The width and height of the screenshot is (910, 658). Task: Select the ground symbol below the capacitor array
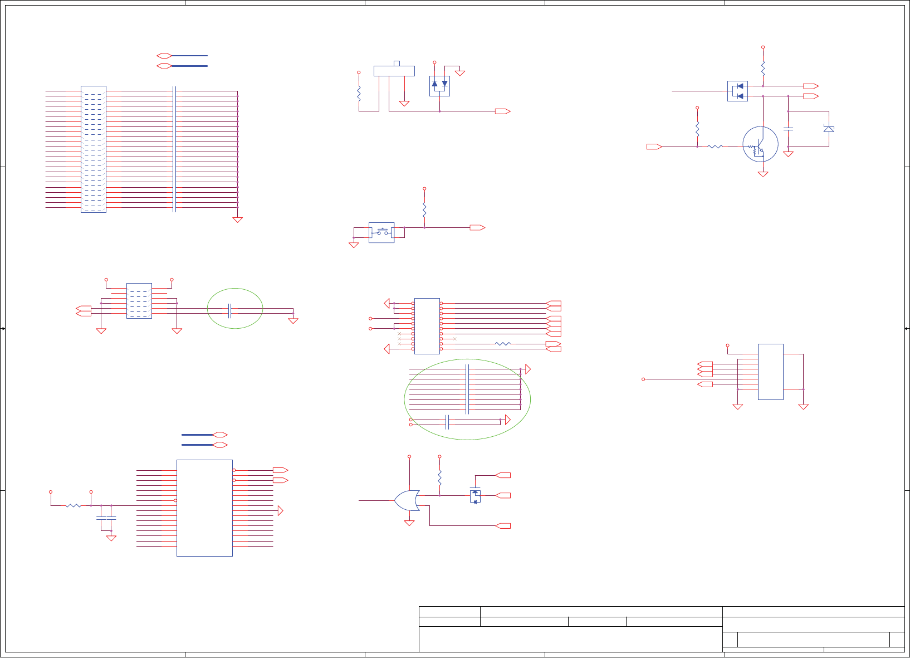(237, 220)
